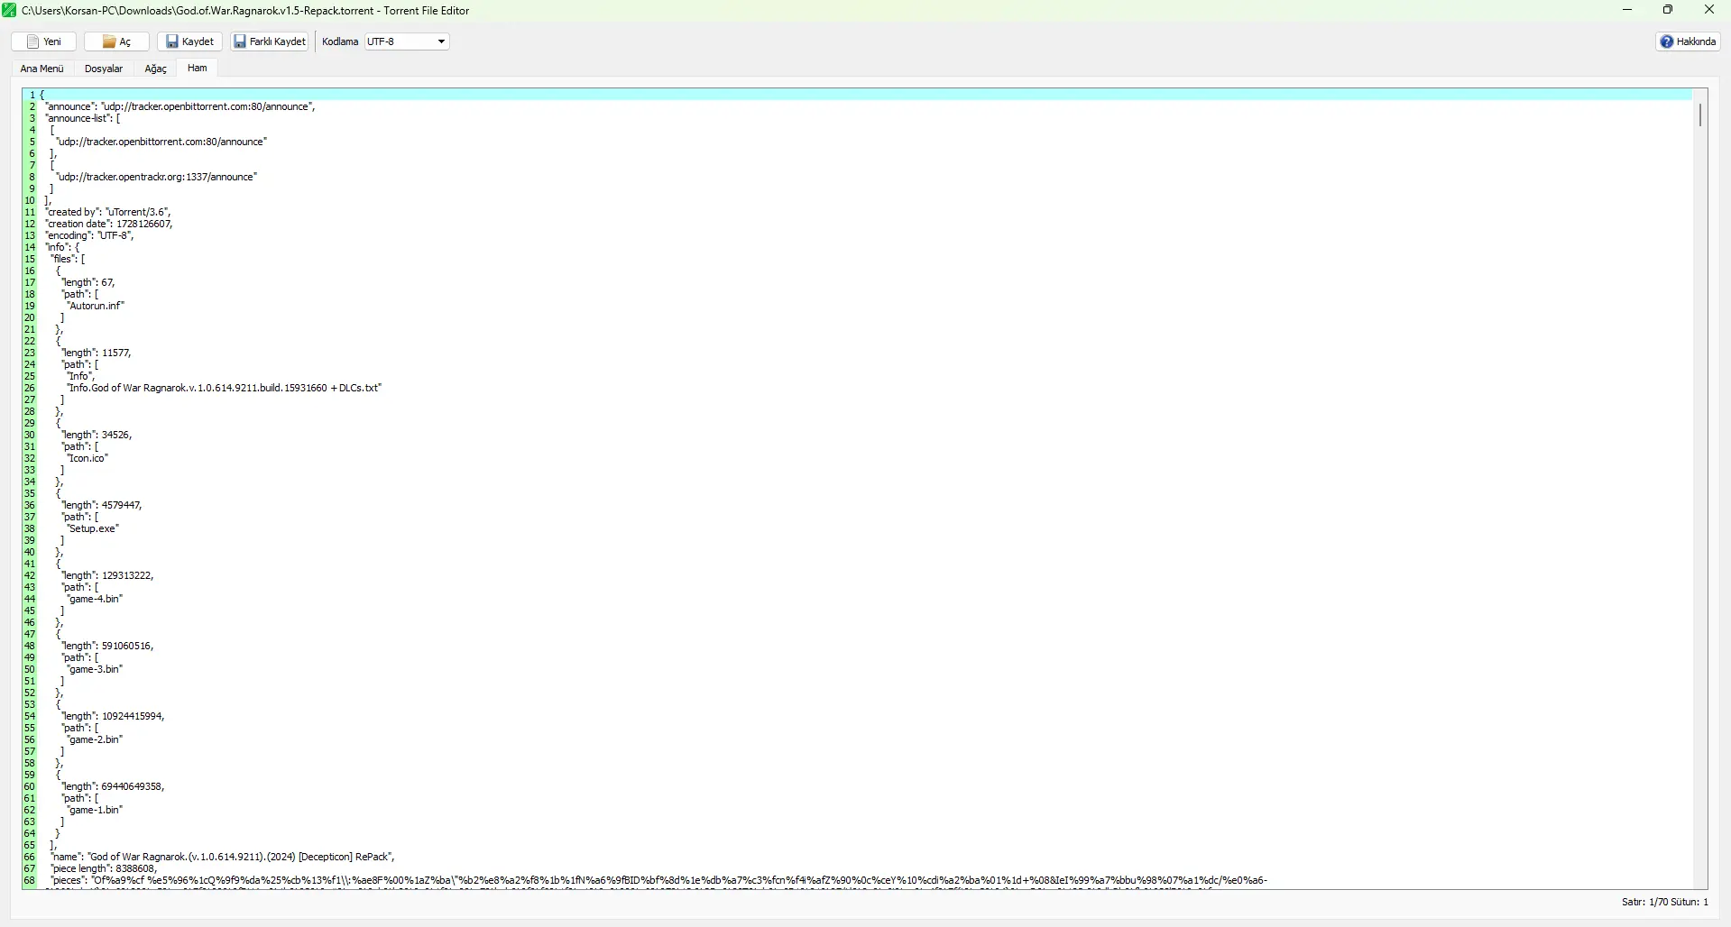
Task: Click the "game-2.bin" path entry
Action: point(95,739)
